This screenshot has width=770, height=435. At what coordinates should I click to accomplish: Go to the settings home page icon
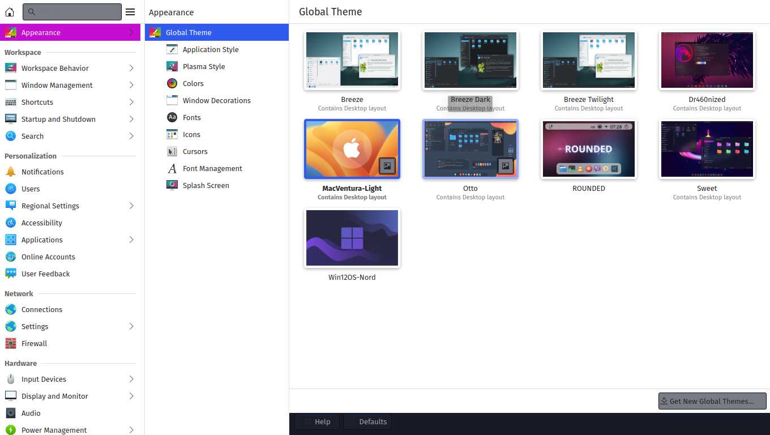click(10, 11)
